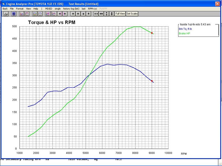Move graph cursor left with pink-line arrow
Viewport: 222px width, 166px height.
(60, 14)
